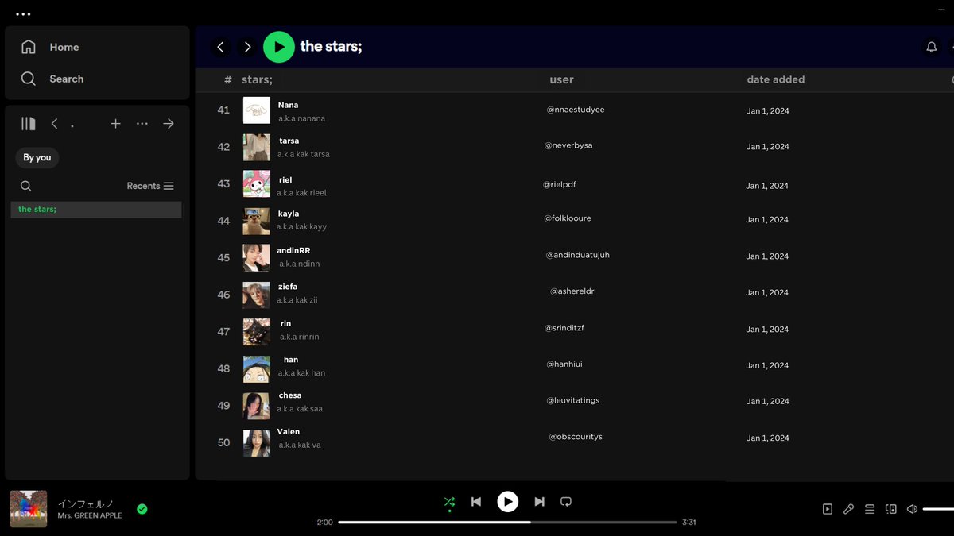Click track title chesa
The height and width of the screenshot is (536, 954).
[290, 395]
